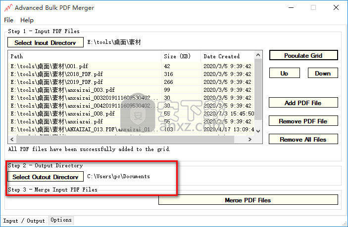
Task: Click the horizontal scrollbar right arrow
Action: [x=250, y=139]
